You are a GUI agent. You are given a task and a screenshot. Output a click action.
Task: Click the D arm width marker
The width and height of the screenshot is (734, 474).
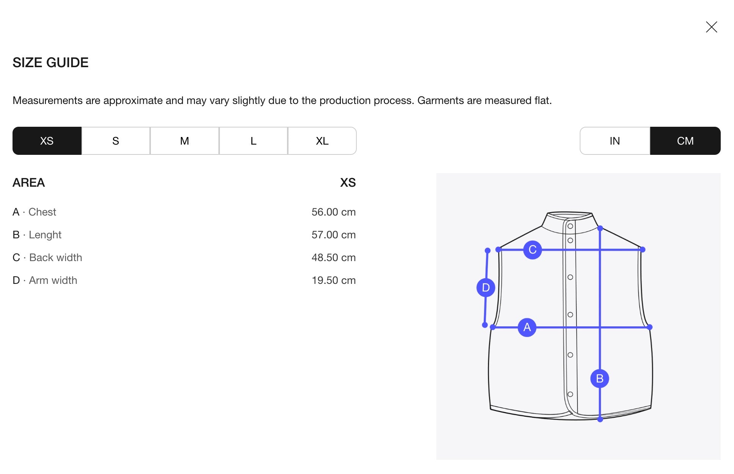pyautogui.click(x=486, y=288)
